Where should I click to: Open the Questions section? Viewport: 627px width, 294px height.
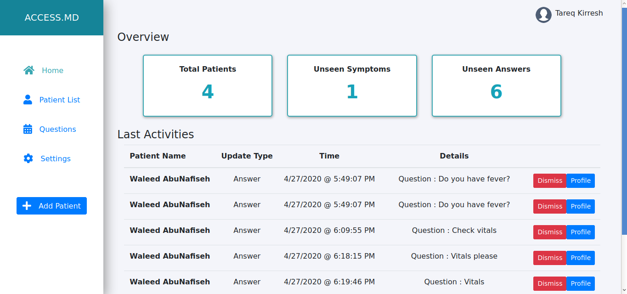57,129
